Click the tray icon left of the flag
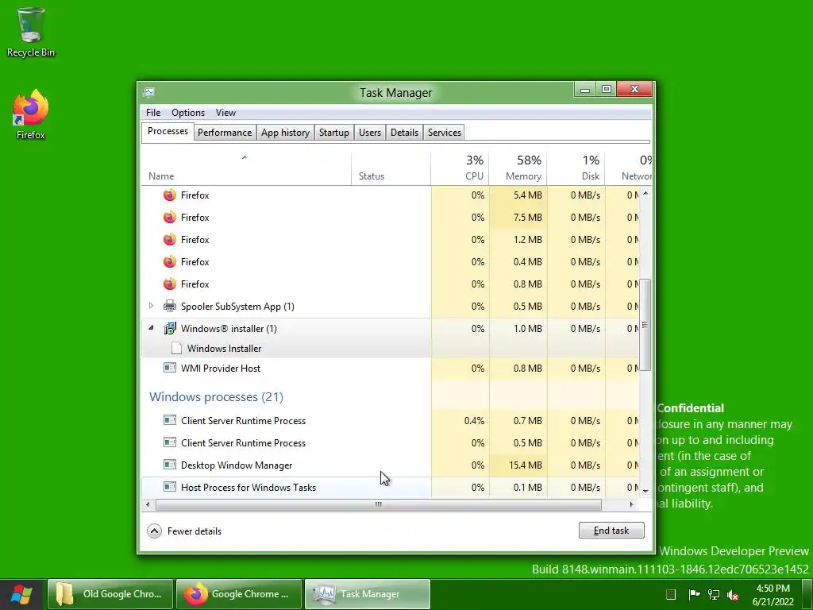 click(x=670, y=594)
